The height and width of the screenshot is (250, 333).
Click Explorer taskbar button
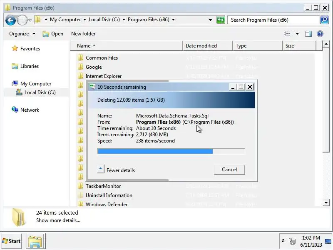point(35,241)
